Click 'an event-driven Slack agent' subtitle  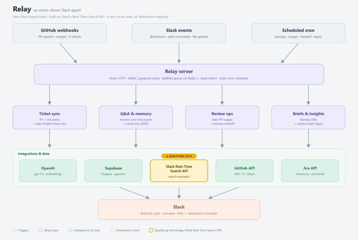(x=57, y=10)
